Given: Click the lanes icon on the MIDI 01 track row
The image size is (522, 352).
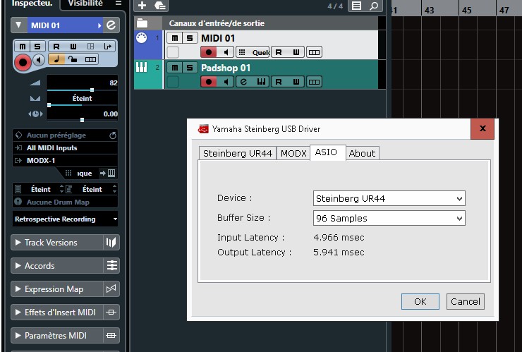Looking at the screenshot, I should [x=314, y=52].
